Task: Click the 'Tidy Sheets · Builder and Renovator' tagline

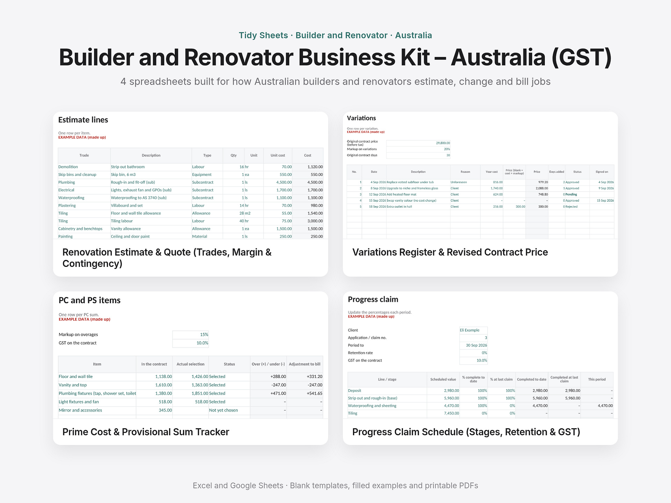Action: 335,35
